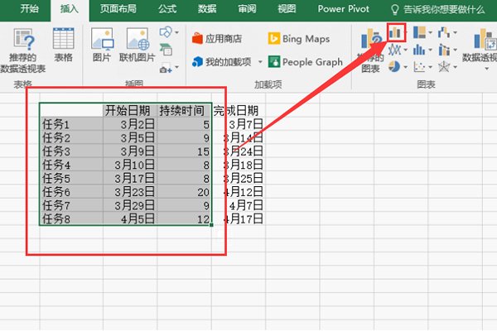Click the start date cell 3月2日
This screenshot has height=331, width=497.
click(130, 124)
